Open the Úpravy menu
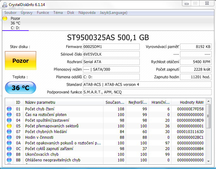This screenshot has width=216, height=169. pos(26,13)
